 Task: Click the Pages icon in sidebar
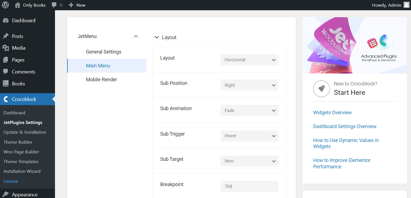tap(6, 60)
